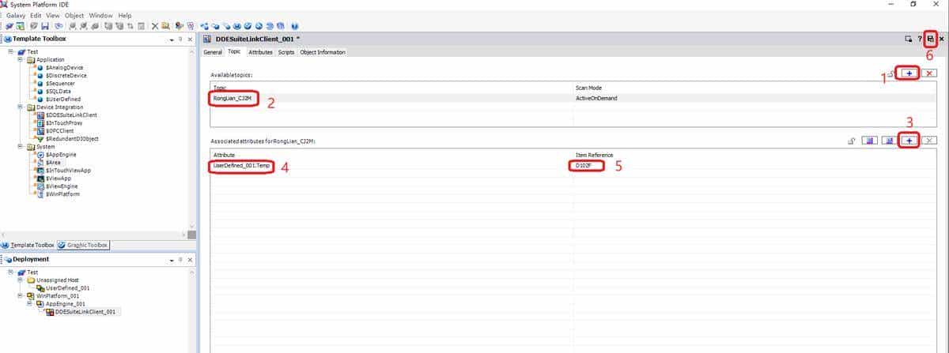
Task: Select the $RedundantDIObject template icon
Action: click(40, 138)
